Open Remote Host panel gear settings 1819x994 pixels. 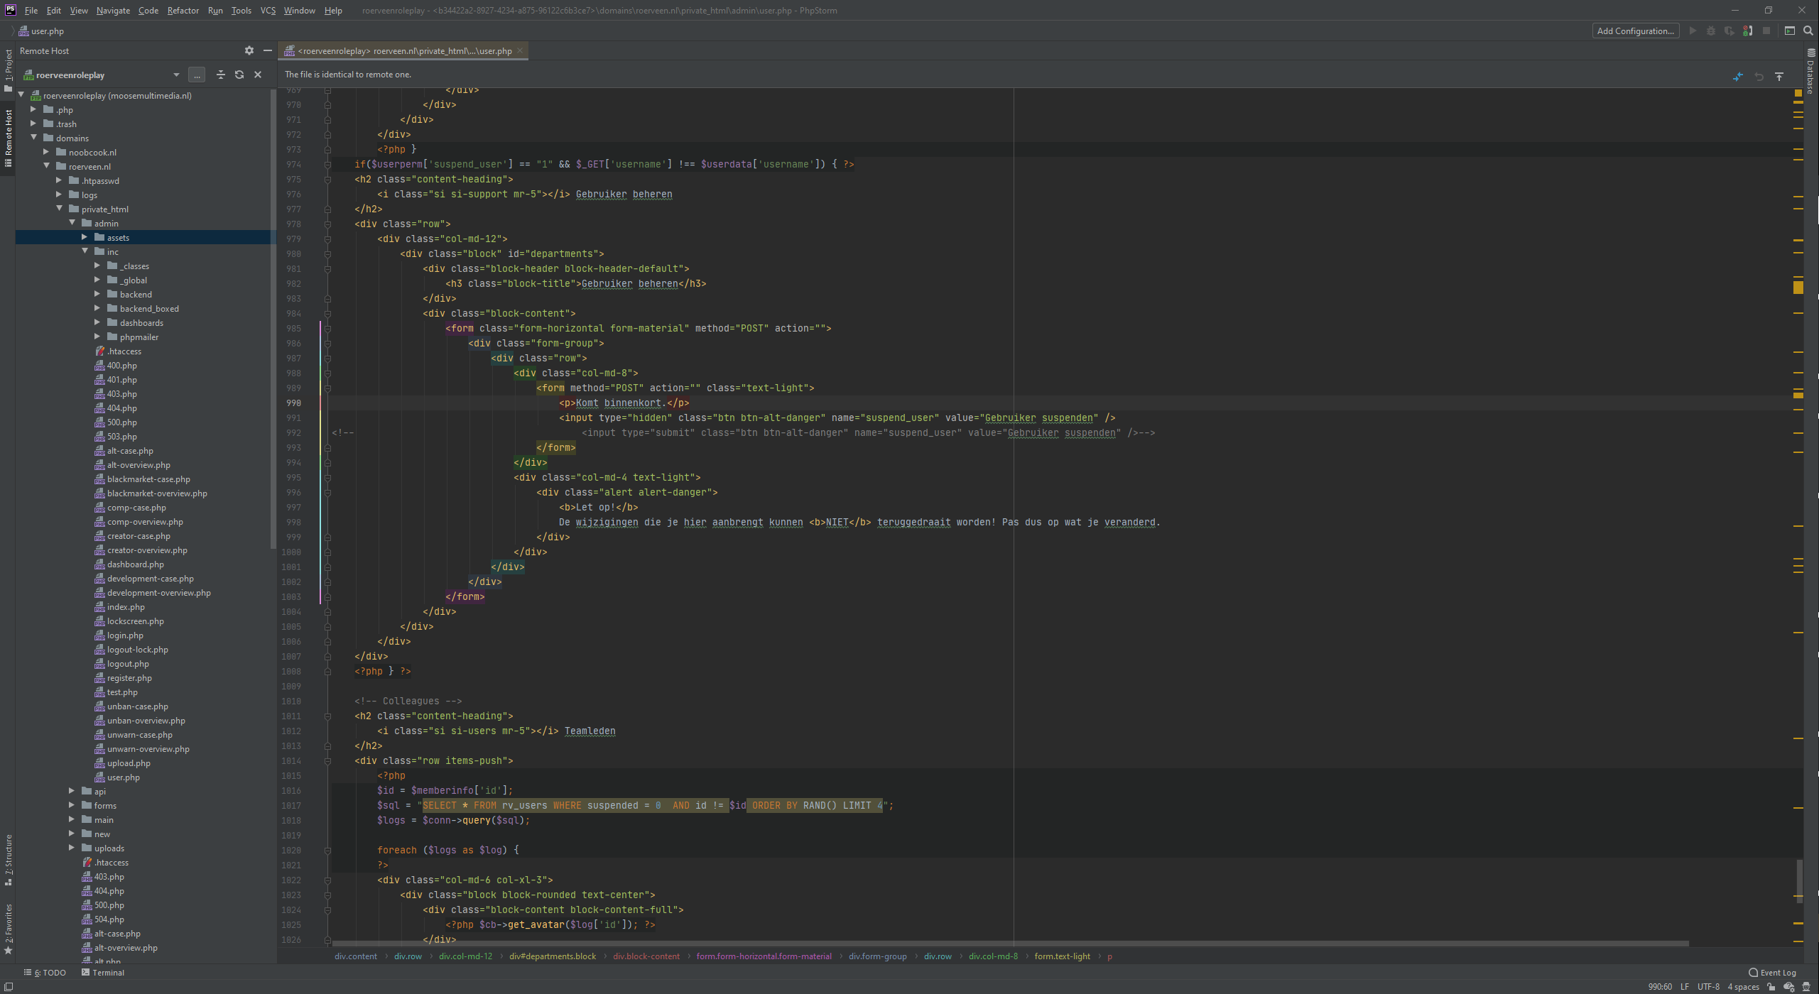(x=249, y=50)
